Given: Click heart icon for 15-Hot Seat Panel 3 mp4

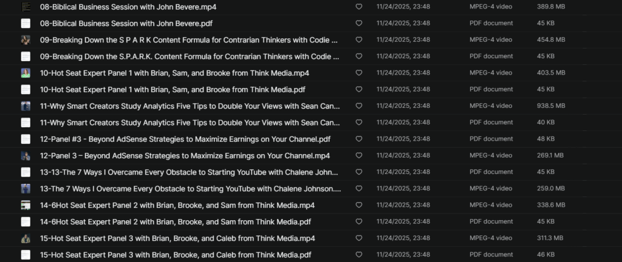Looking at the screenshot, I should [358, 238].
